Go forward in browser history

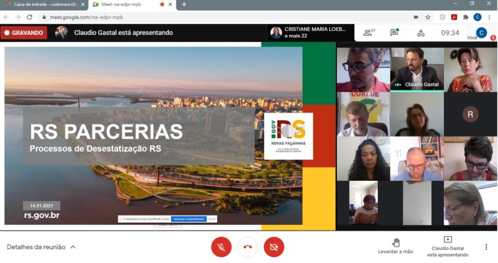(x=18, y=17)
